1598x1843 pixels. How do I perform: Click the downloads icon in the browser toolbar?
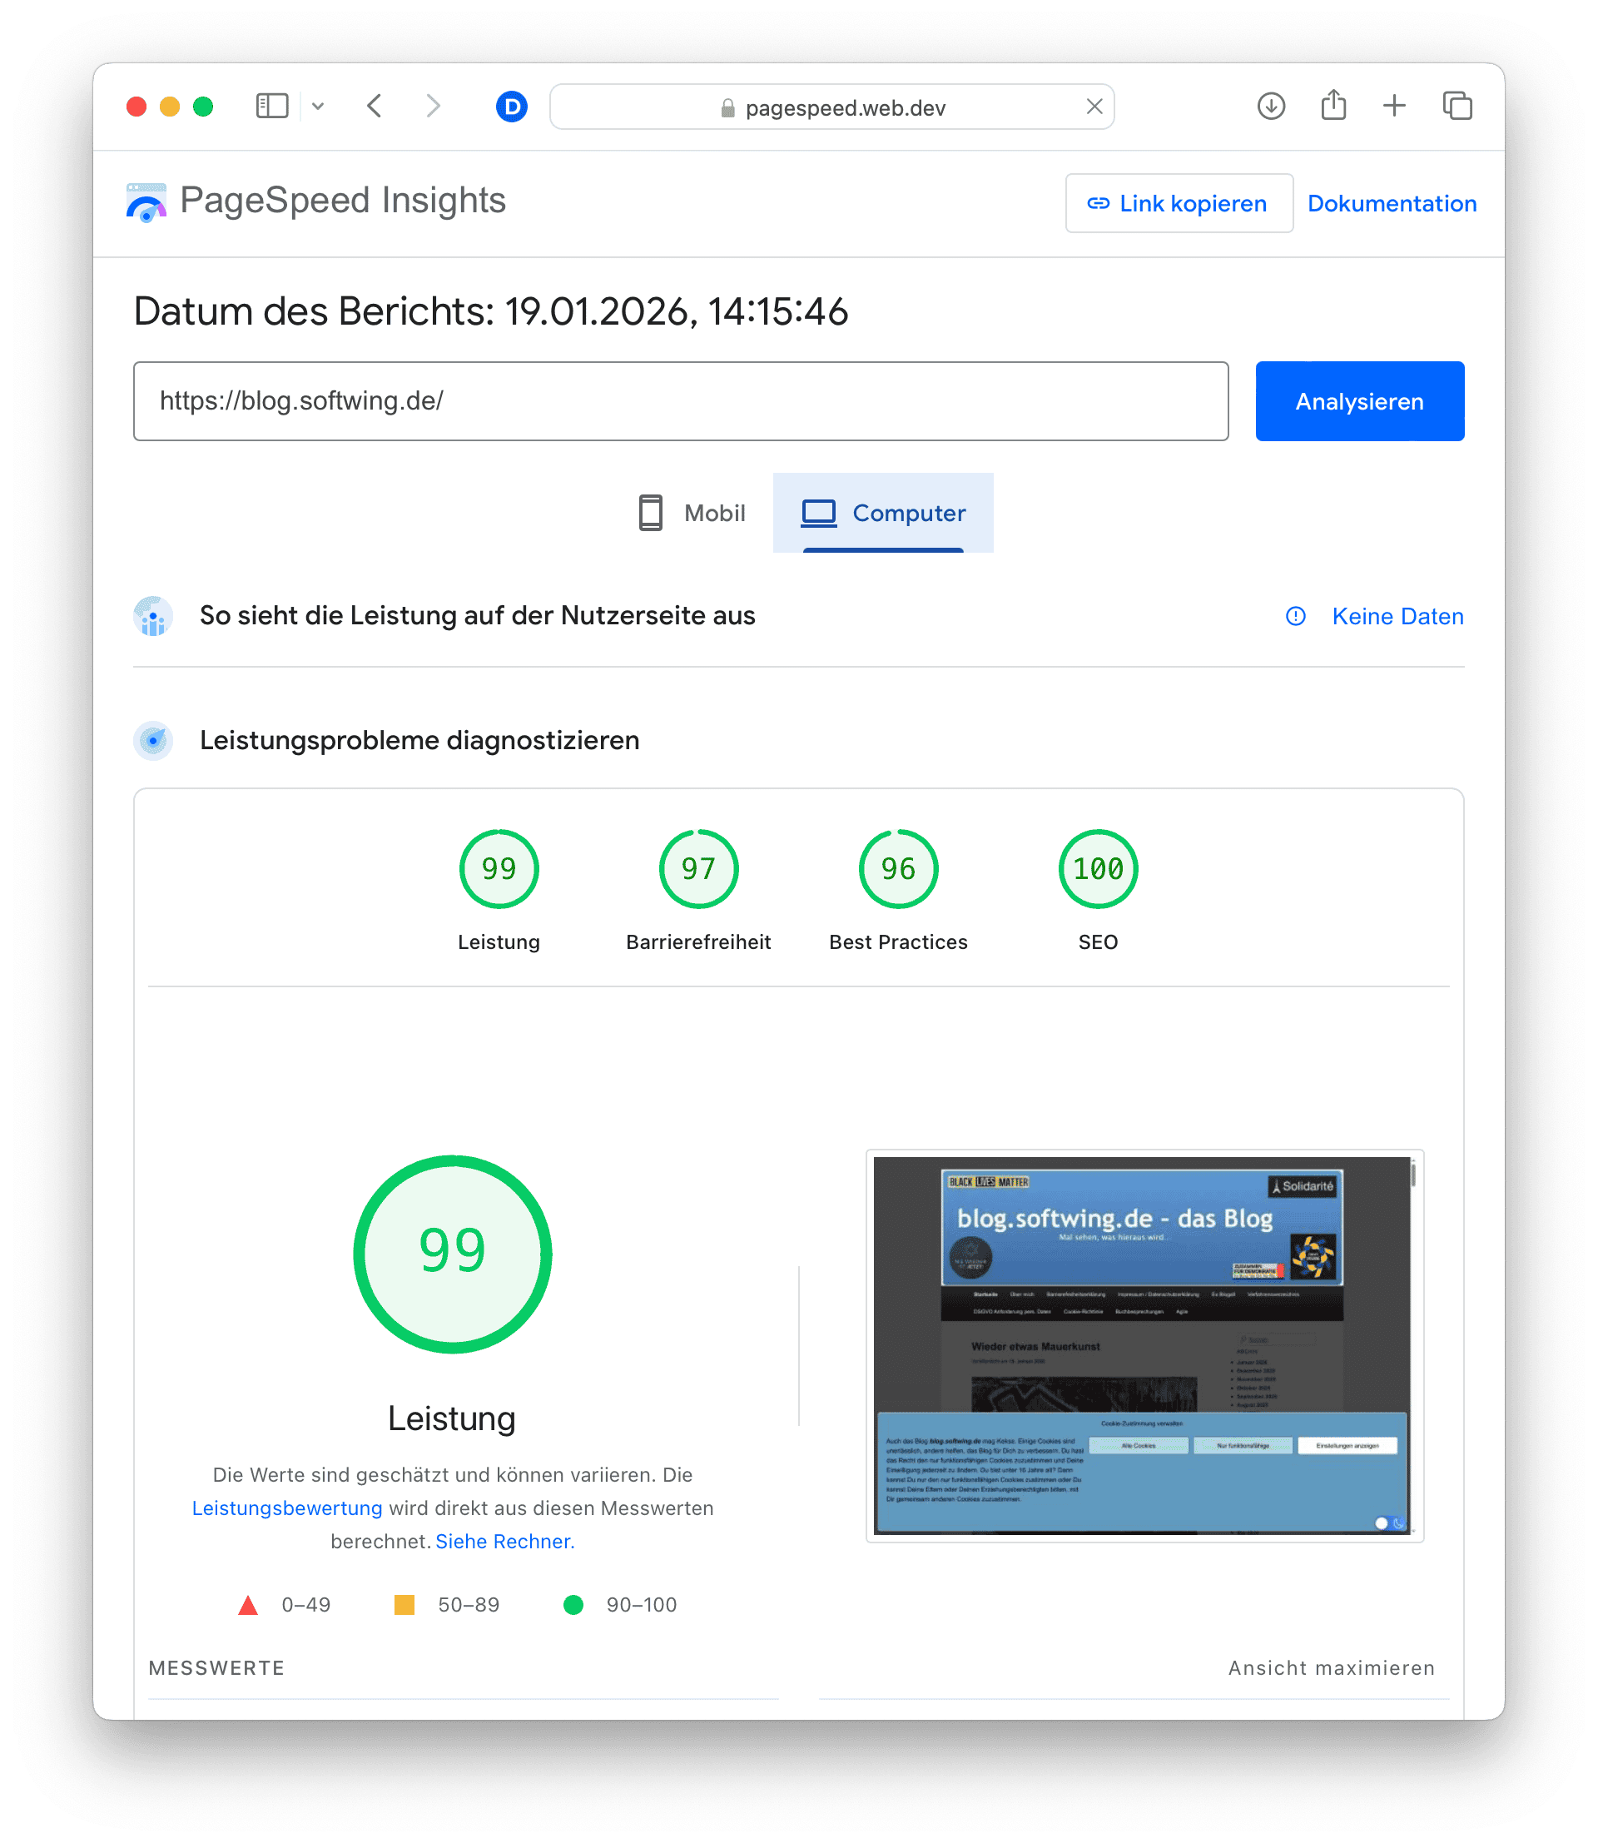1272,105
